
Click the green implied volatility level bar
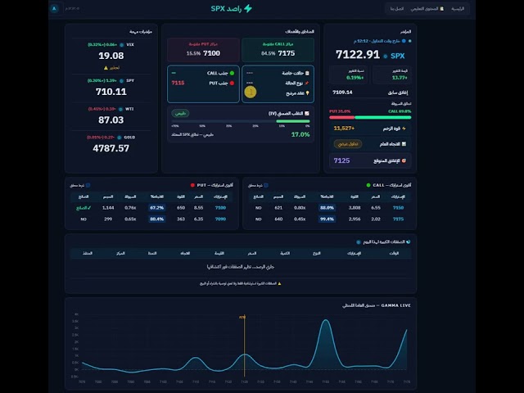click(293, 121)
